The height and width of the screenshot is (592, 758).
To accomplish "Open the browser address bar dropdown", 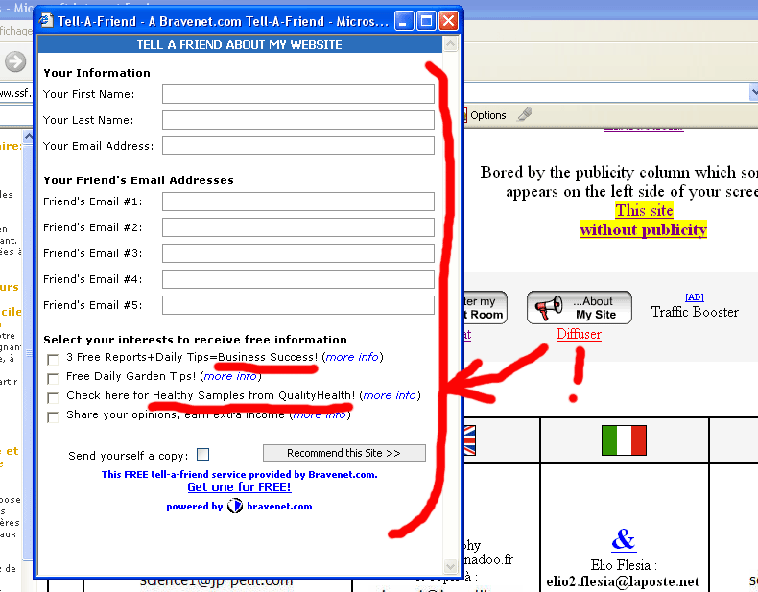I will coord(751,92).
